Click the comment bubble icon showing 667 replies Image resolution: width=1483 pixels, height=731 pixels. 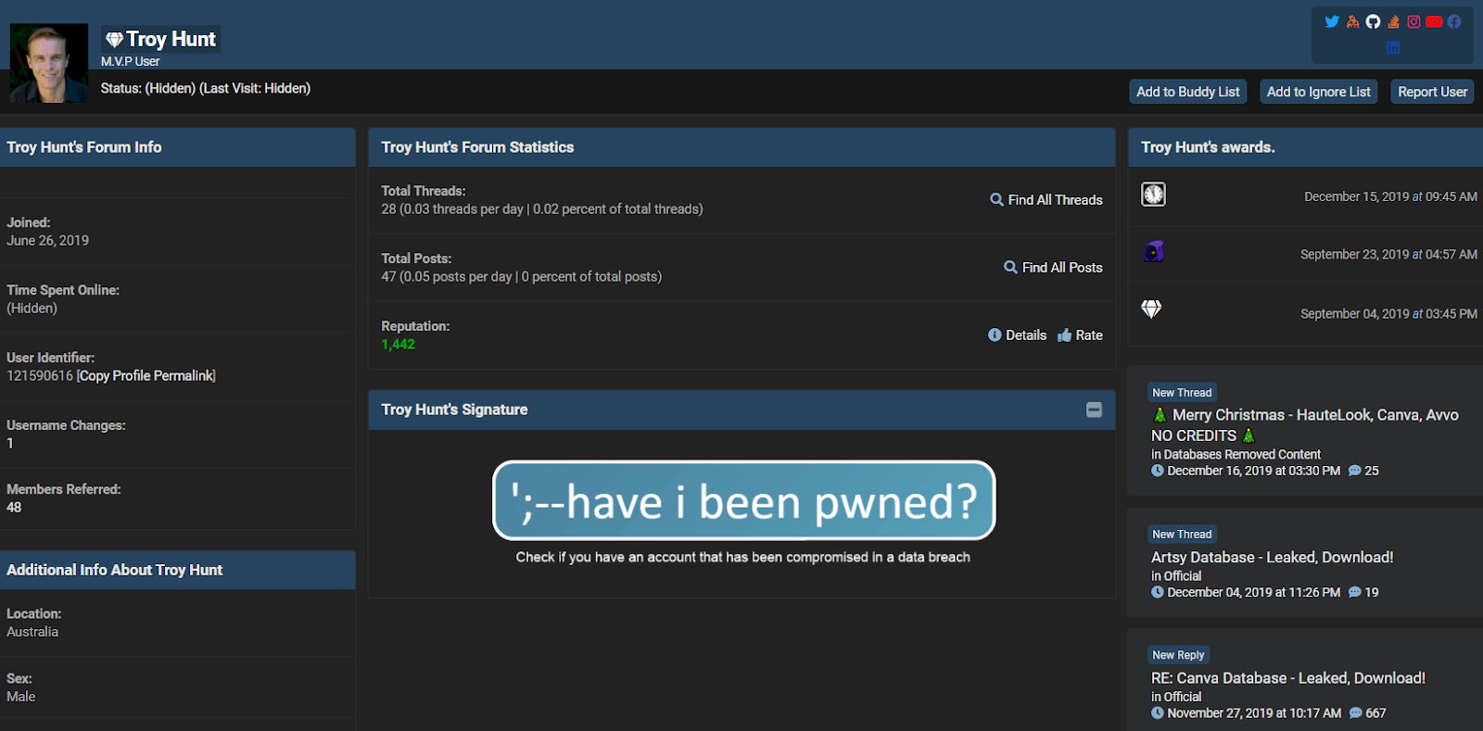pyautogui.click(x=1356, y=712)
